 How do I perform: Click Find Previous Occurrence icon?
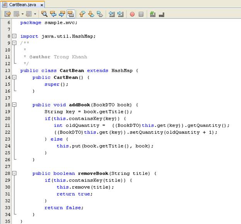(x=53, y=14)
